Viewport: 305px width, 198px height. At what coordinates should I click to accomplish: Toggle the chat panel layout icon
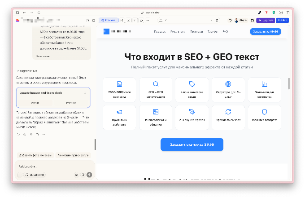click(94, 20)
